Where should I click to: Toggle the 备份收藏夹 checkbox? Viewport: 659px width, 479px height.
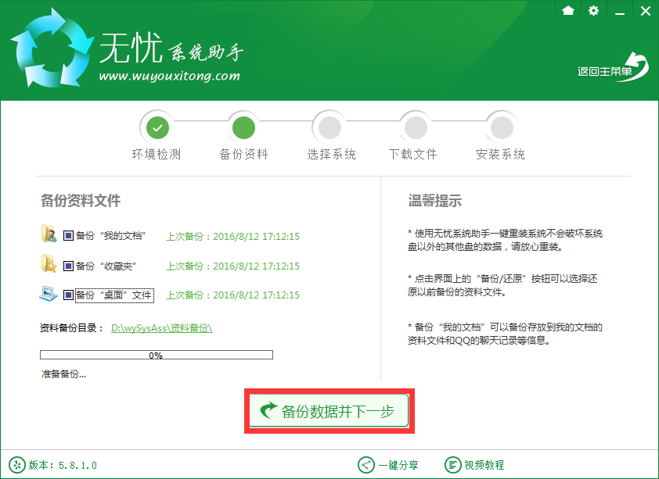(67, 265)
